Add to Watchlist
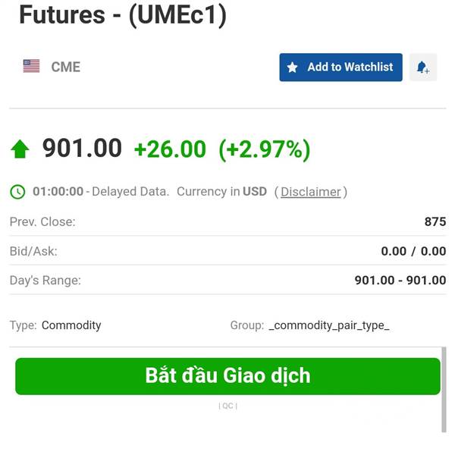Viewport: 455px width, 455px height. tap(340, 67)
